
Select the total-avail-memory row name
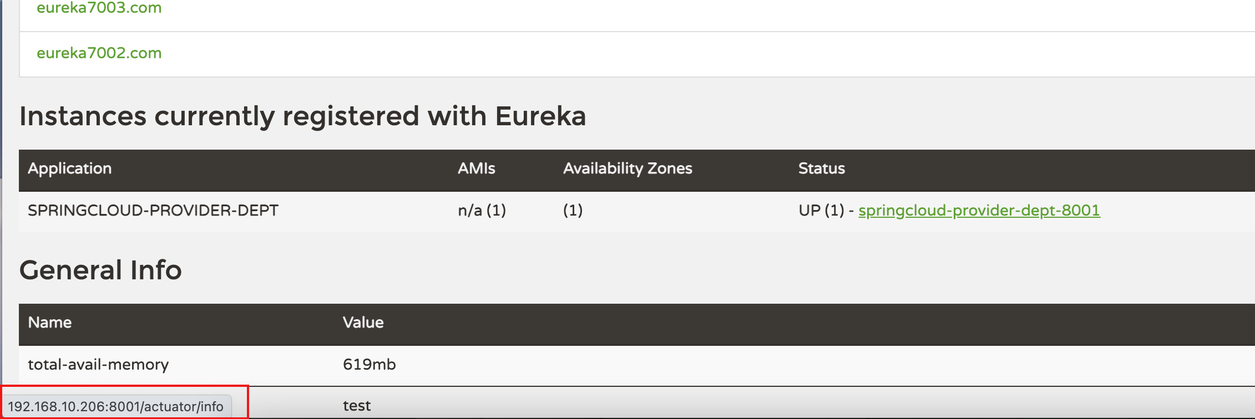pos(98,365)
